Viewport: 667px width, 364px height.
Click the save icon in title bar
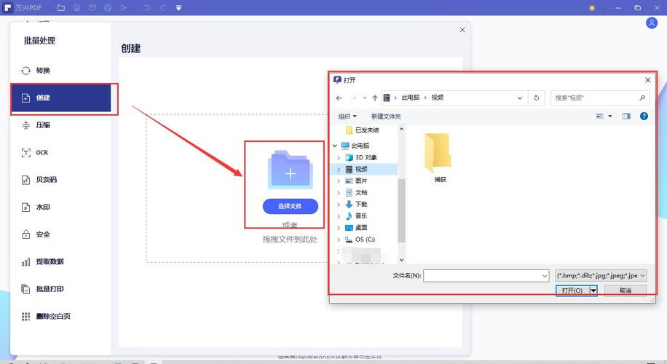pyautogui.click(x=76, y=8)
